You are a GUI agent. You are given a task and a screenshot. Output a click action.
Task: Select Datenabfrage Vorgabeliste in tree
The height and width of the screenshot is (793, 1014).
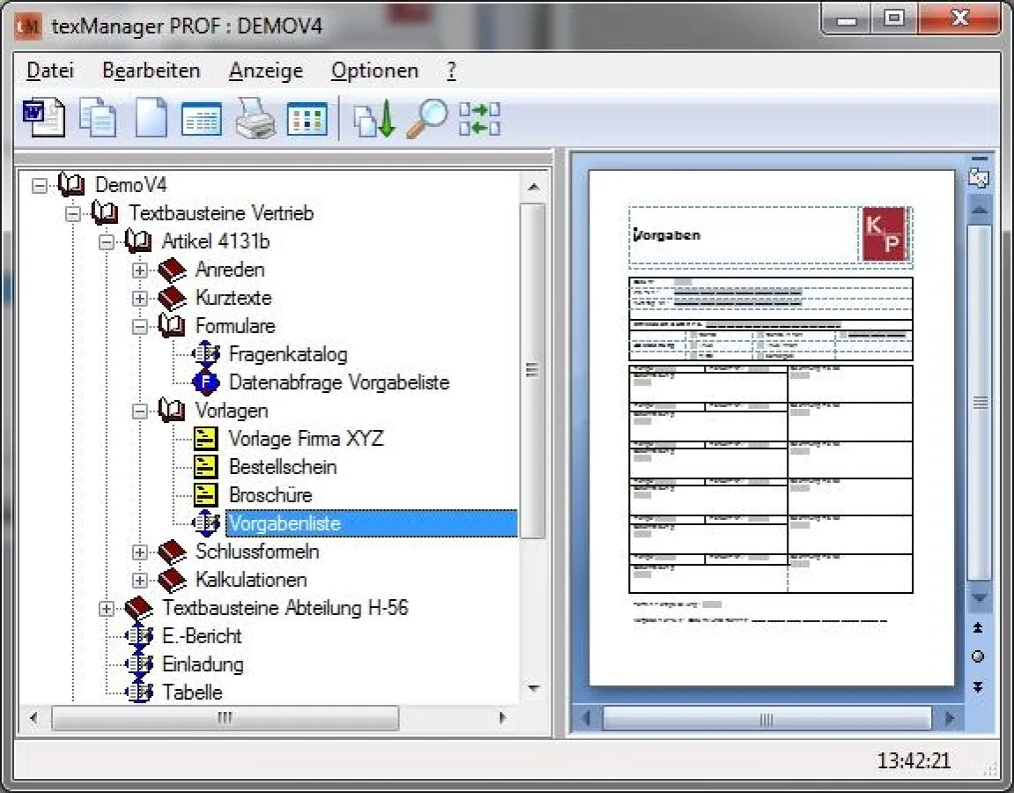pyautogui.click(x=338, y=382)
